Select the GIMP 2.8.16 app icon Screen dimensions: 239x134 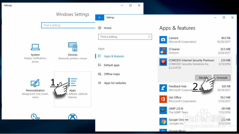pyautogui.click(x=163, y=110)
